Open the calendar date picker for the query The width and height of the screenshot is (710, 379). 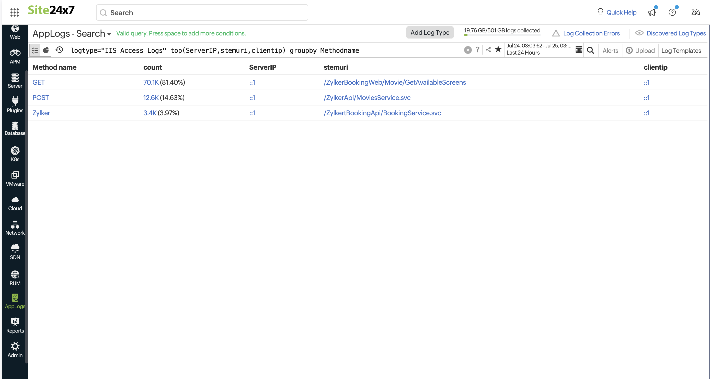pos(579,50)
